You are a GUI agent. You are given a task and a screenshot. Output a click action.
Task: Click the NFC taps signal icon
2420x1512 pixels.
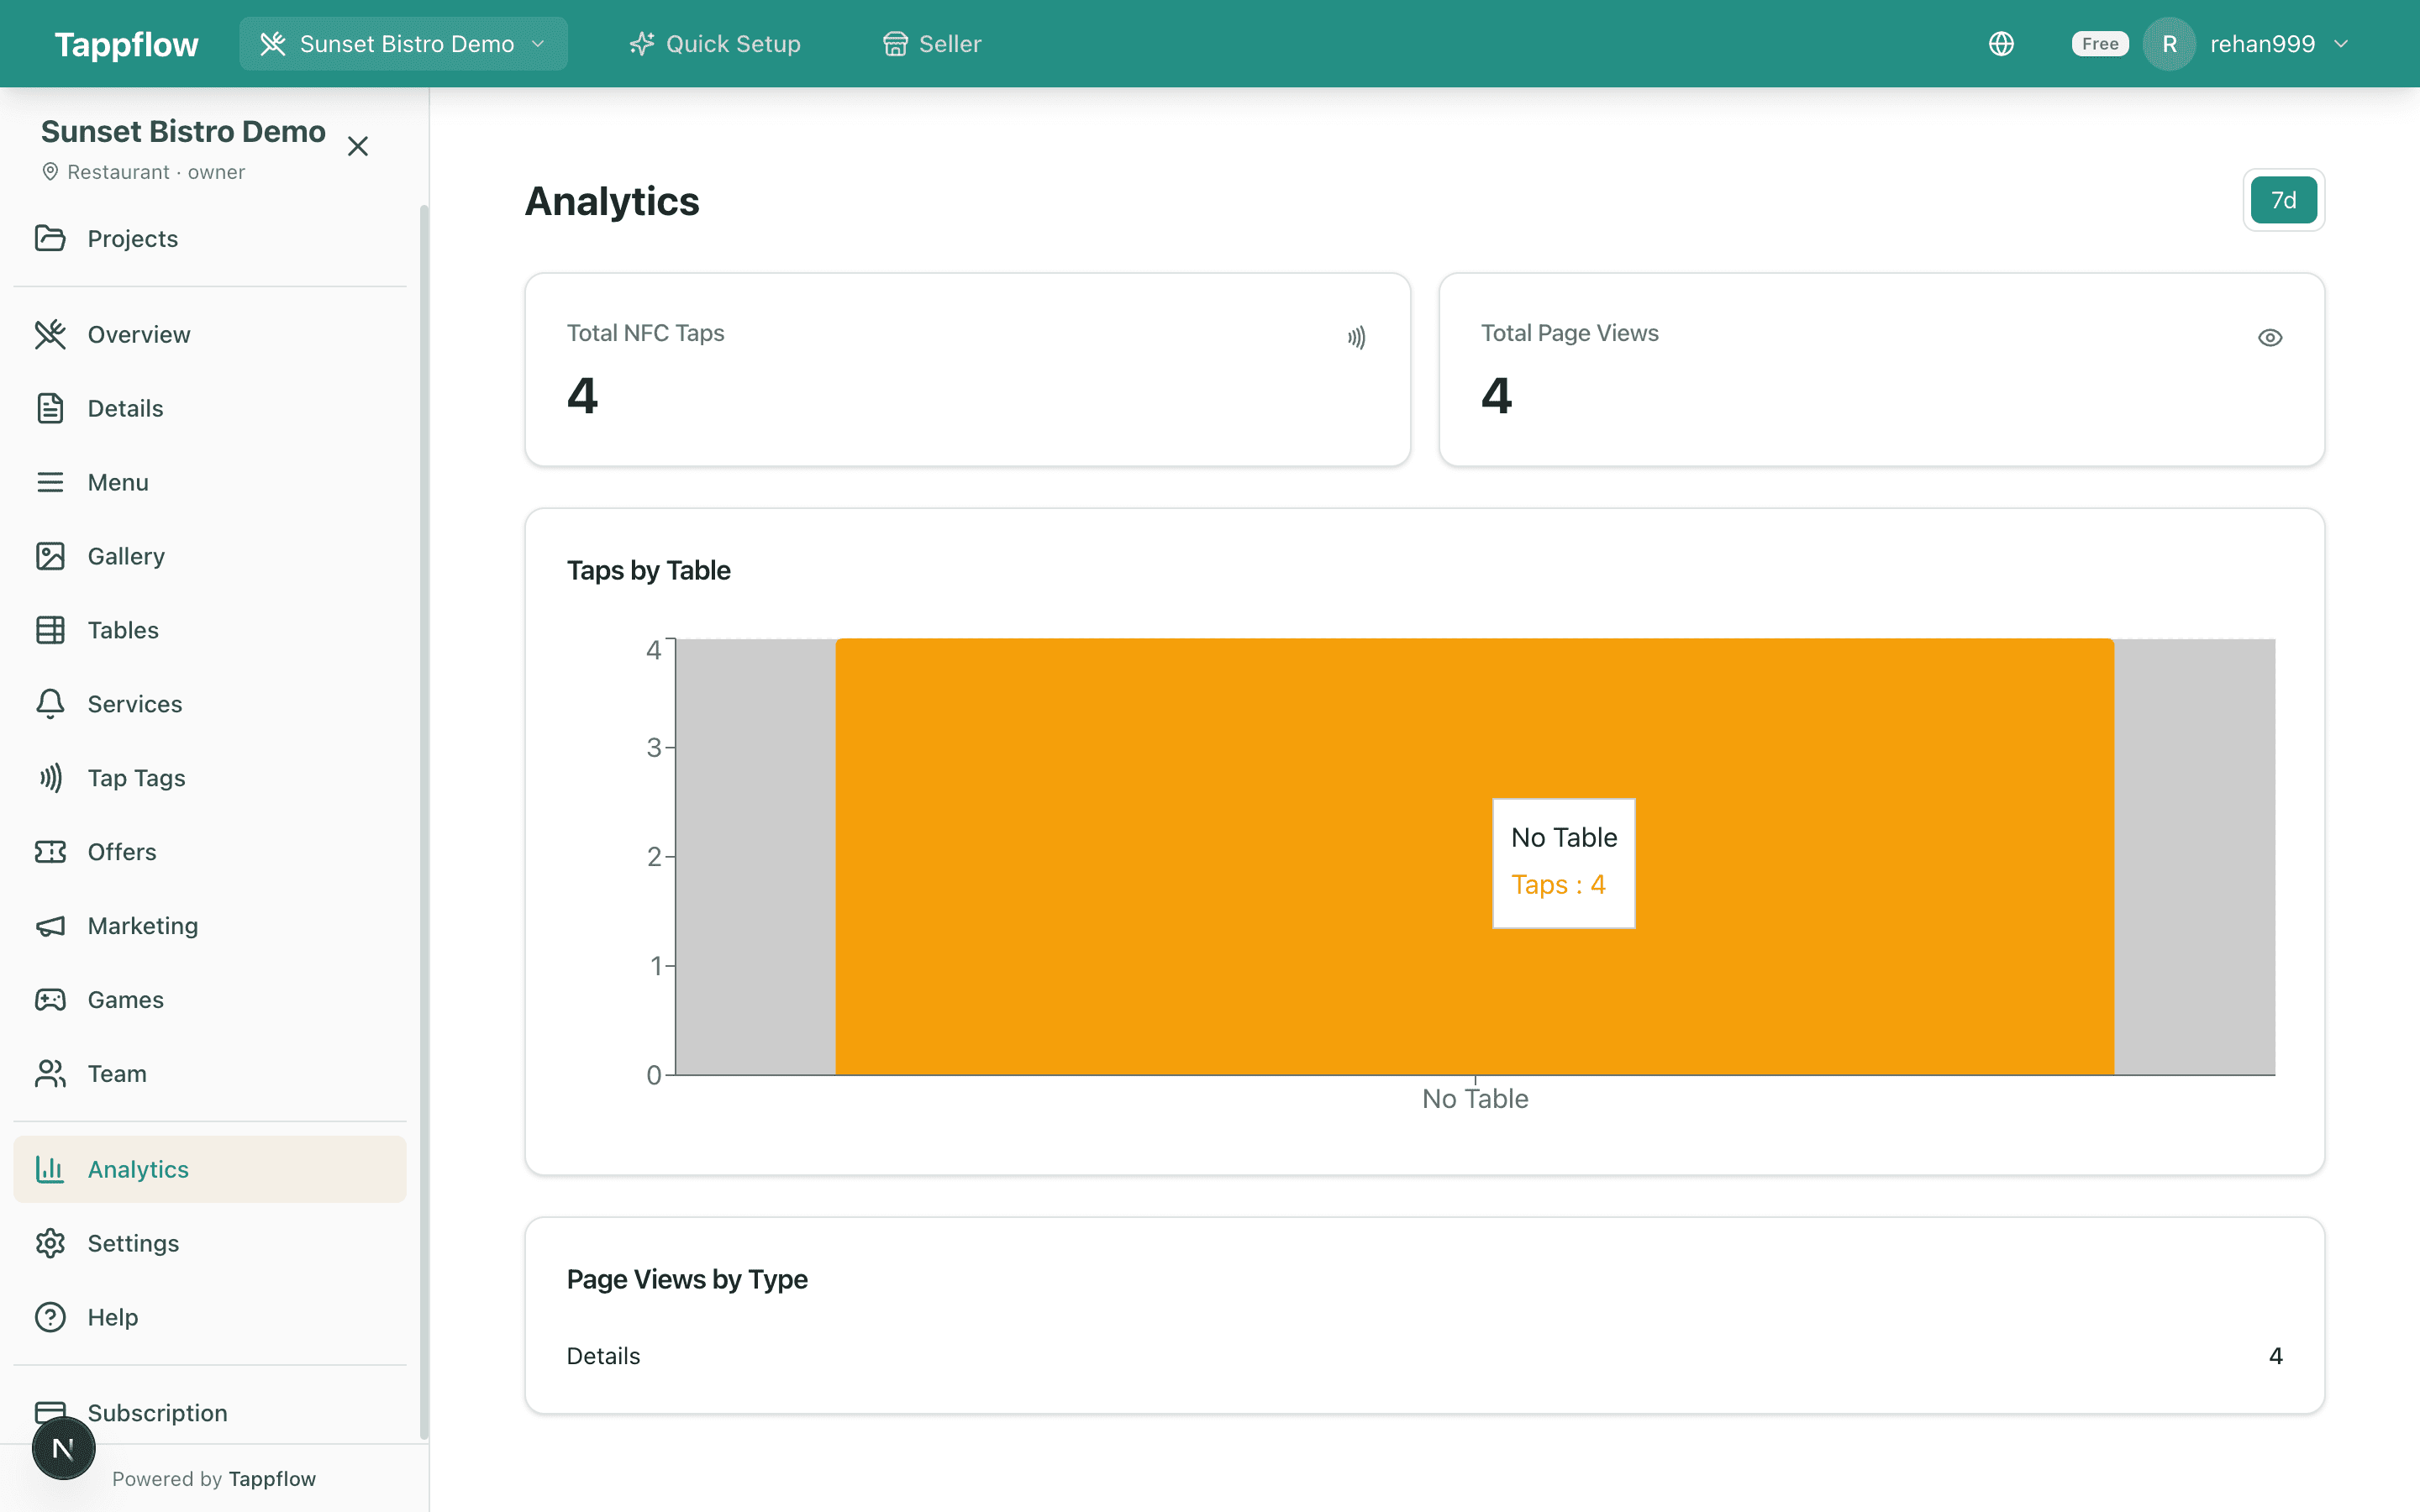coord(1355,337)
